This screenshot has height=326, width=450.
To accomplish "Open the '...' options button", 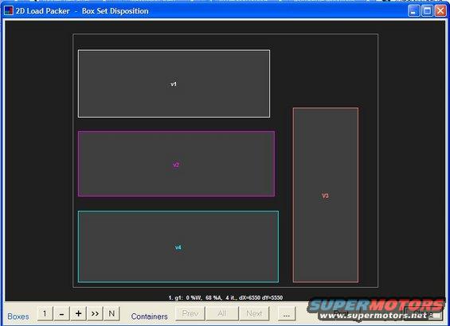I will click(x=287, y=314).
